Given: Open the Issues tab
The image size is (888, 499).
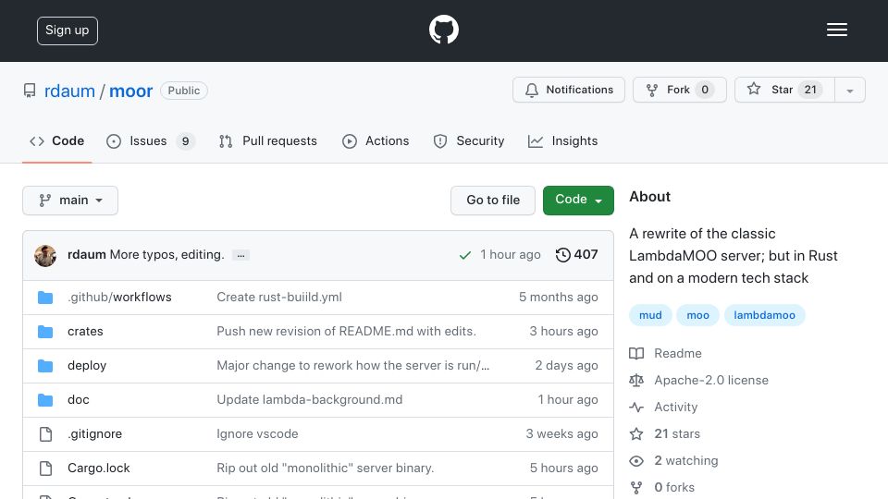Looking at the screenshot, I should pyautogui.click(x=151, y=140).
